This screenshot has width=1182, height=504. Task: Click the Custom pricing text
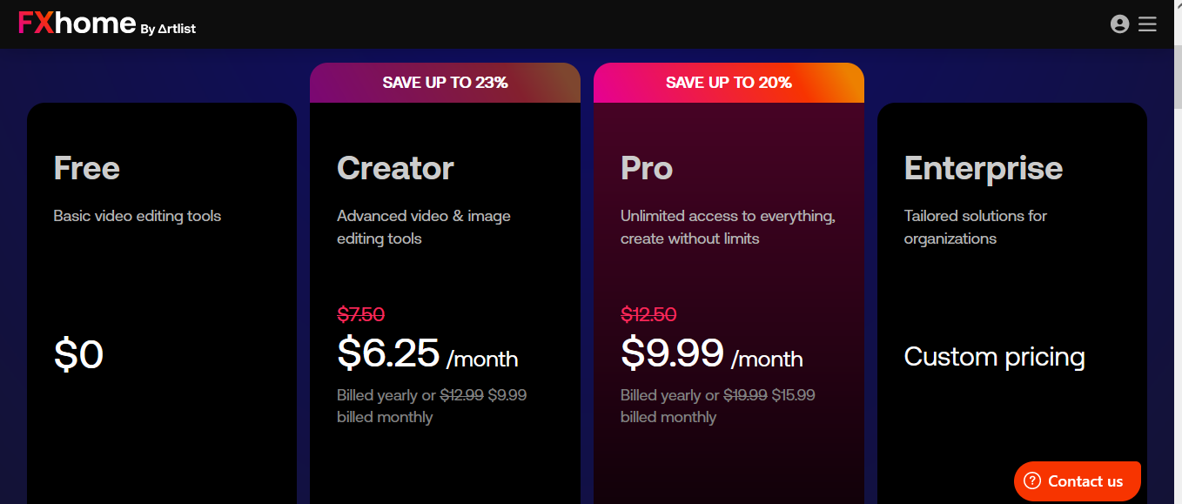(x=995, y=357)
